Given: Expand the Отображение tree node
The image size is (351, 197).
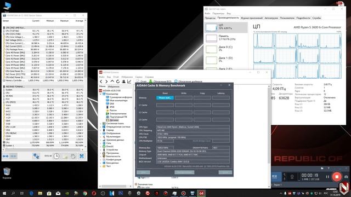Looking at the screenshot, I should coord(101,134).
